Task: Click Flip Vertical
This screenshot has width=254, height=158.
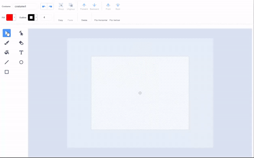Action: tap(115, 20)
